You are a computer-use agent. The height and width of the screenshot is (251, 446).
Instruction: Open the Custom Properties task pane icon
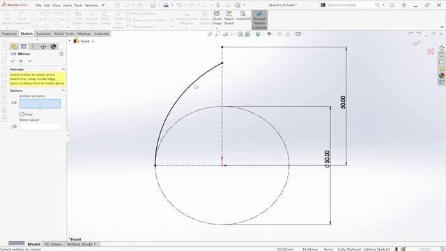441,82
